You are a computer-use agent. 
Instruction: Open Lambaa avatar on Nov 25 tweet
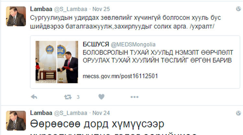point(16,16)
